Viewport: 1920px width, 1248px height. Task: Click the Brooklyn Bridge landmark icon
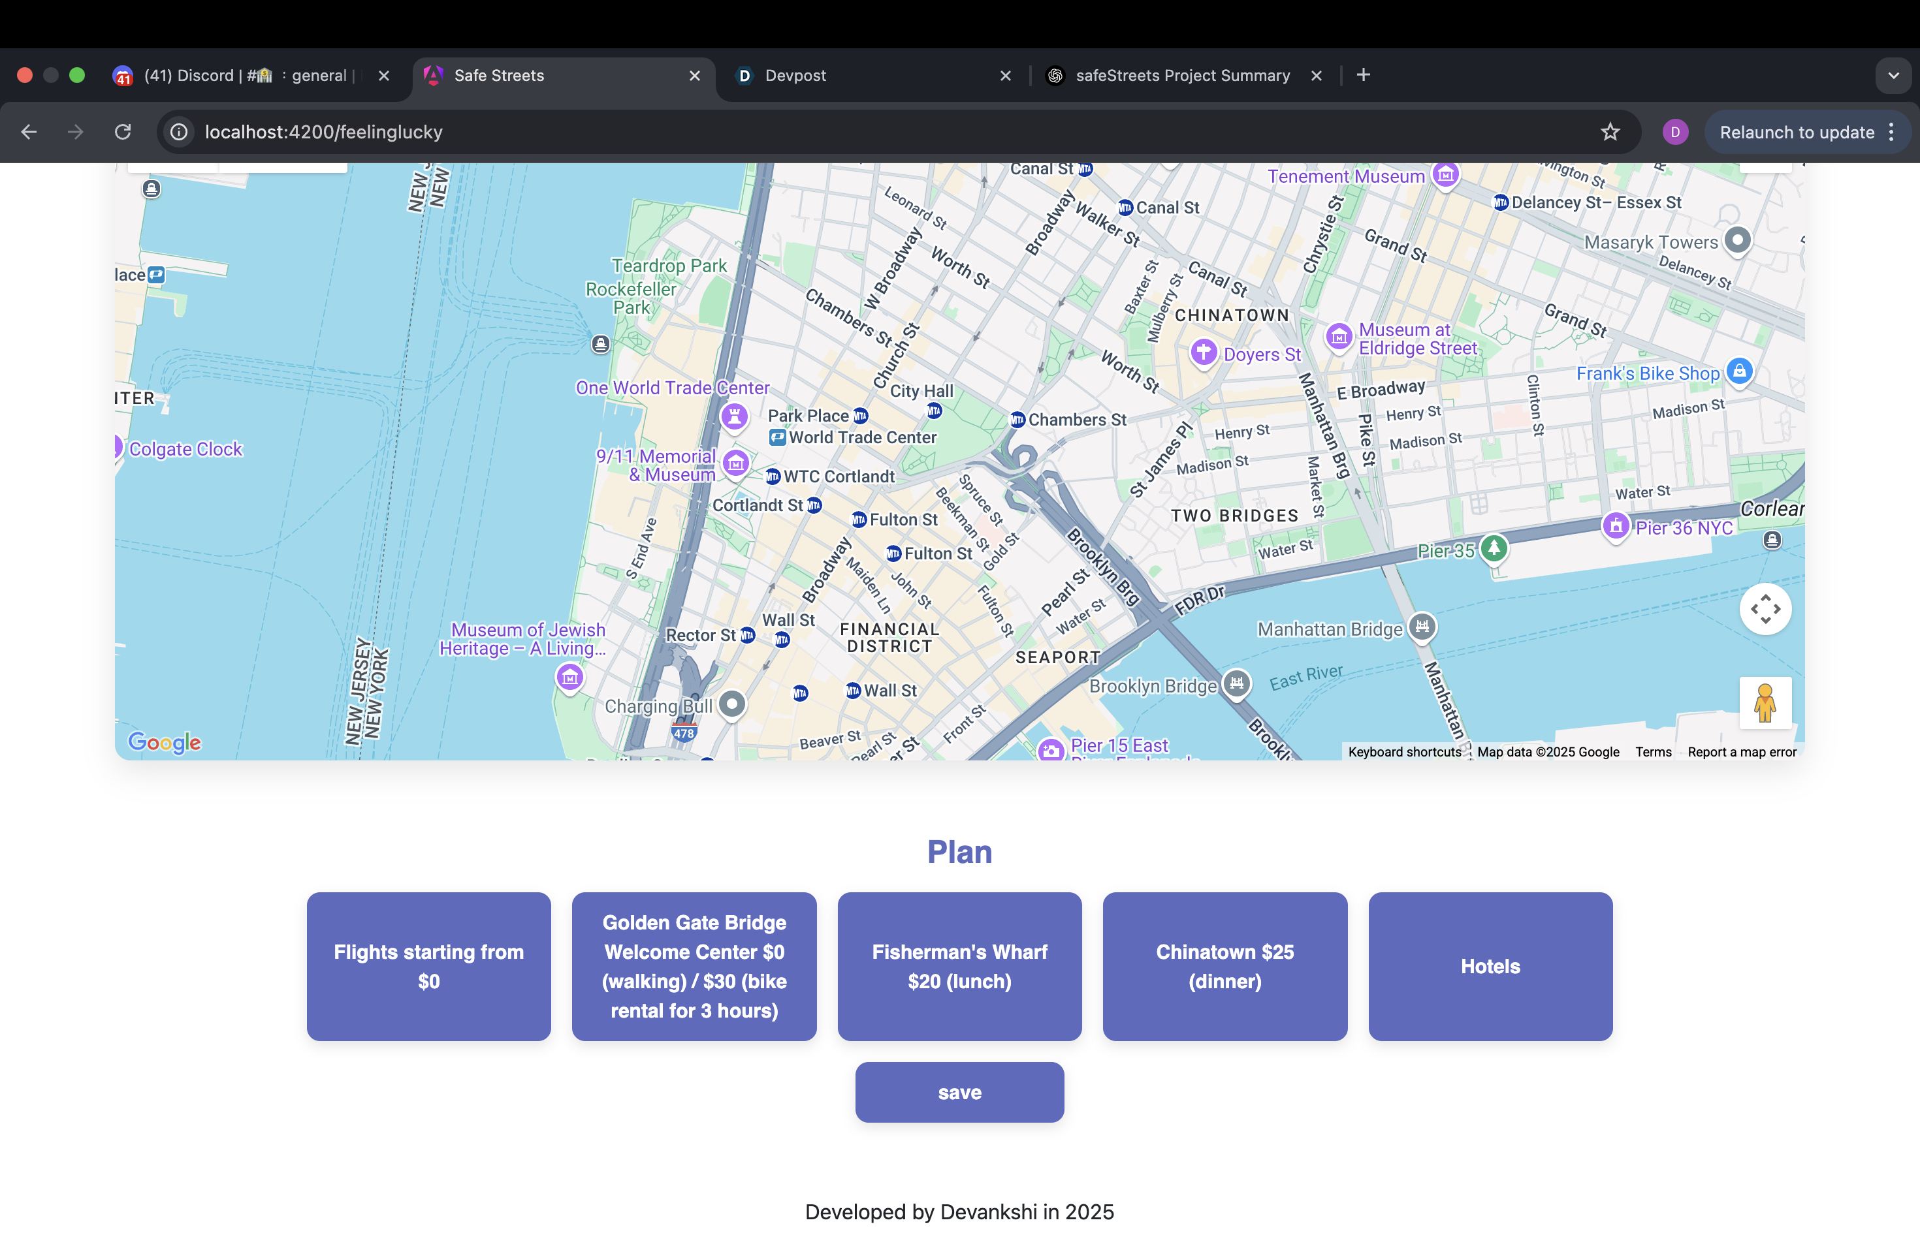pos(1236,685)
